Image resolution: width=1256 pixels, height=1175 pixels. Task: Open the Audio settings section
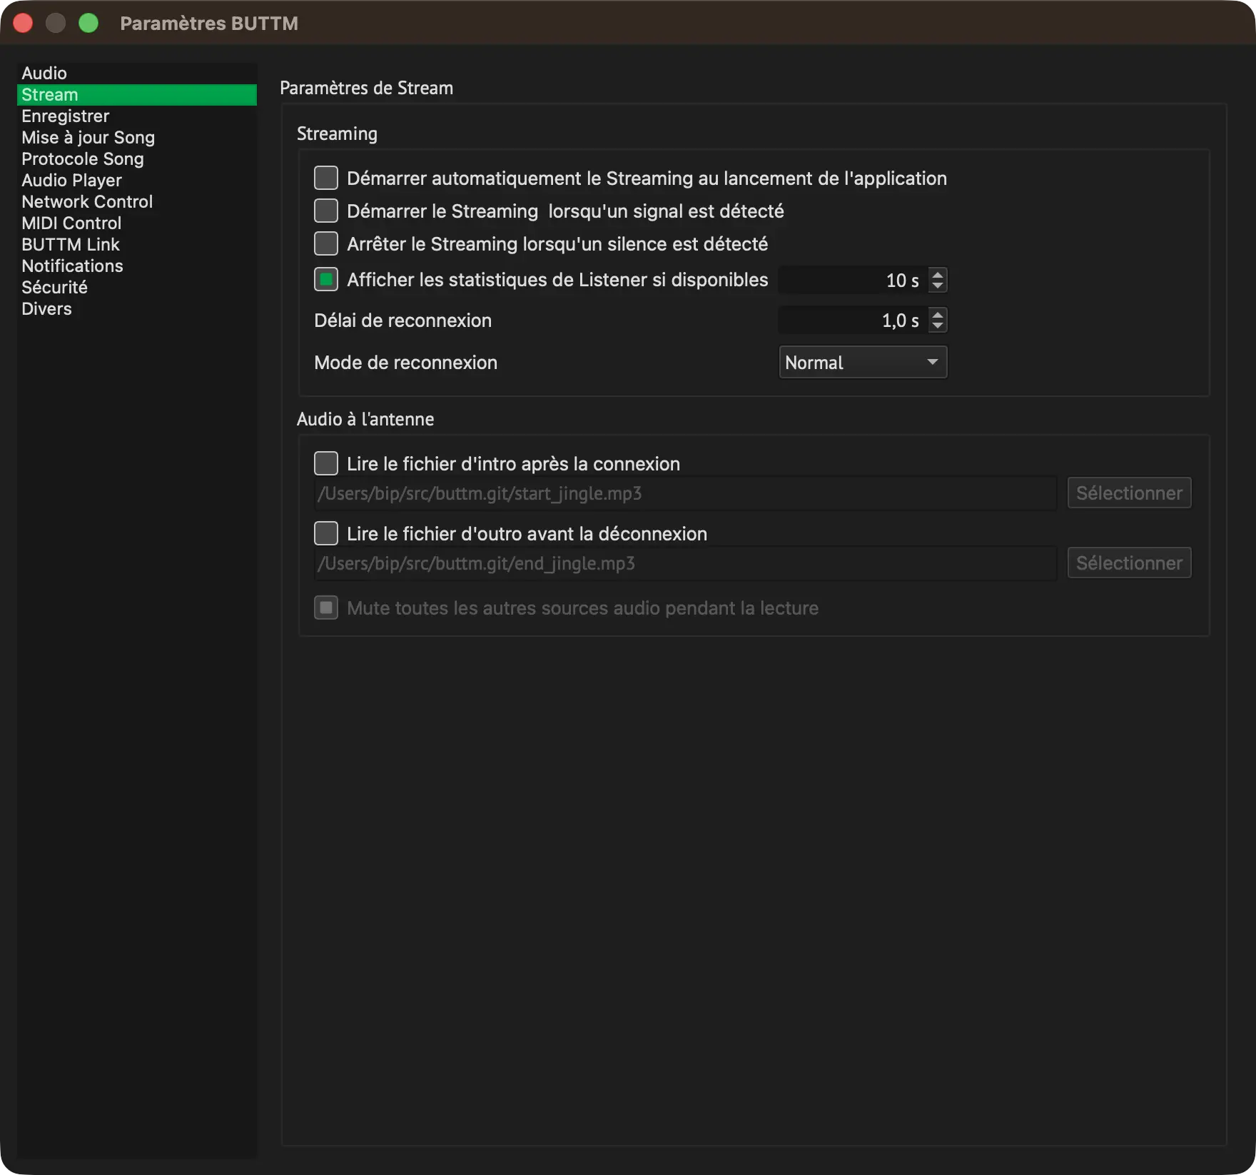[x=136, y=73]
